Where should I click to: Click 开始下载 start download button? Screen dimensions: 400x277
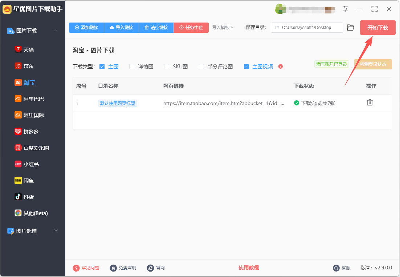point(378,28)
